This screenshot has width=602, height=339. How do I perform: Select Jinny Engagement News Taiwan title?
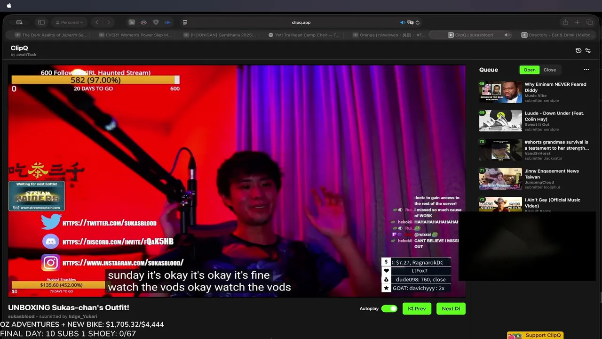[x=552, y=174]
